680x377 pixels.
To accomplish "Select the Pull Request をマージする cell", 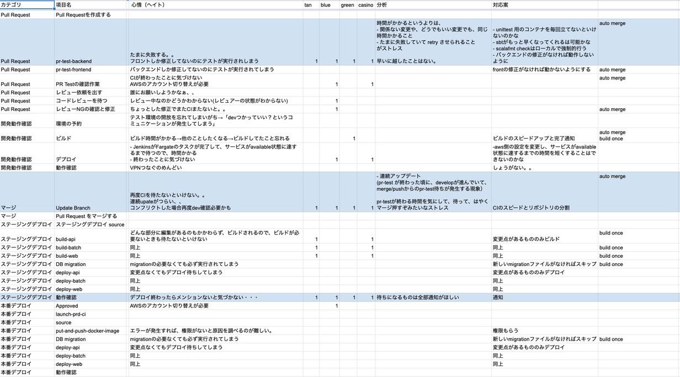I will (92, 216).
